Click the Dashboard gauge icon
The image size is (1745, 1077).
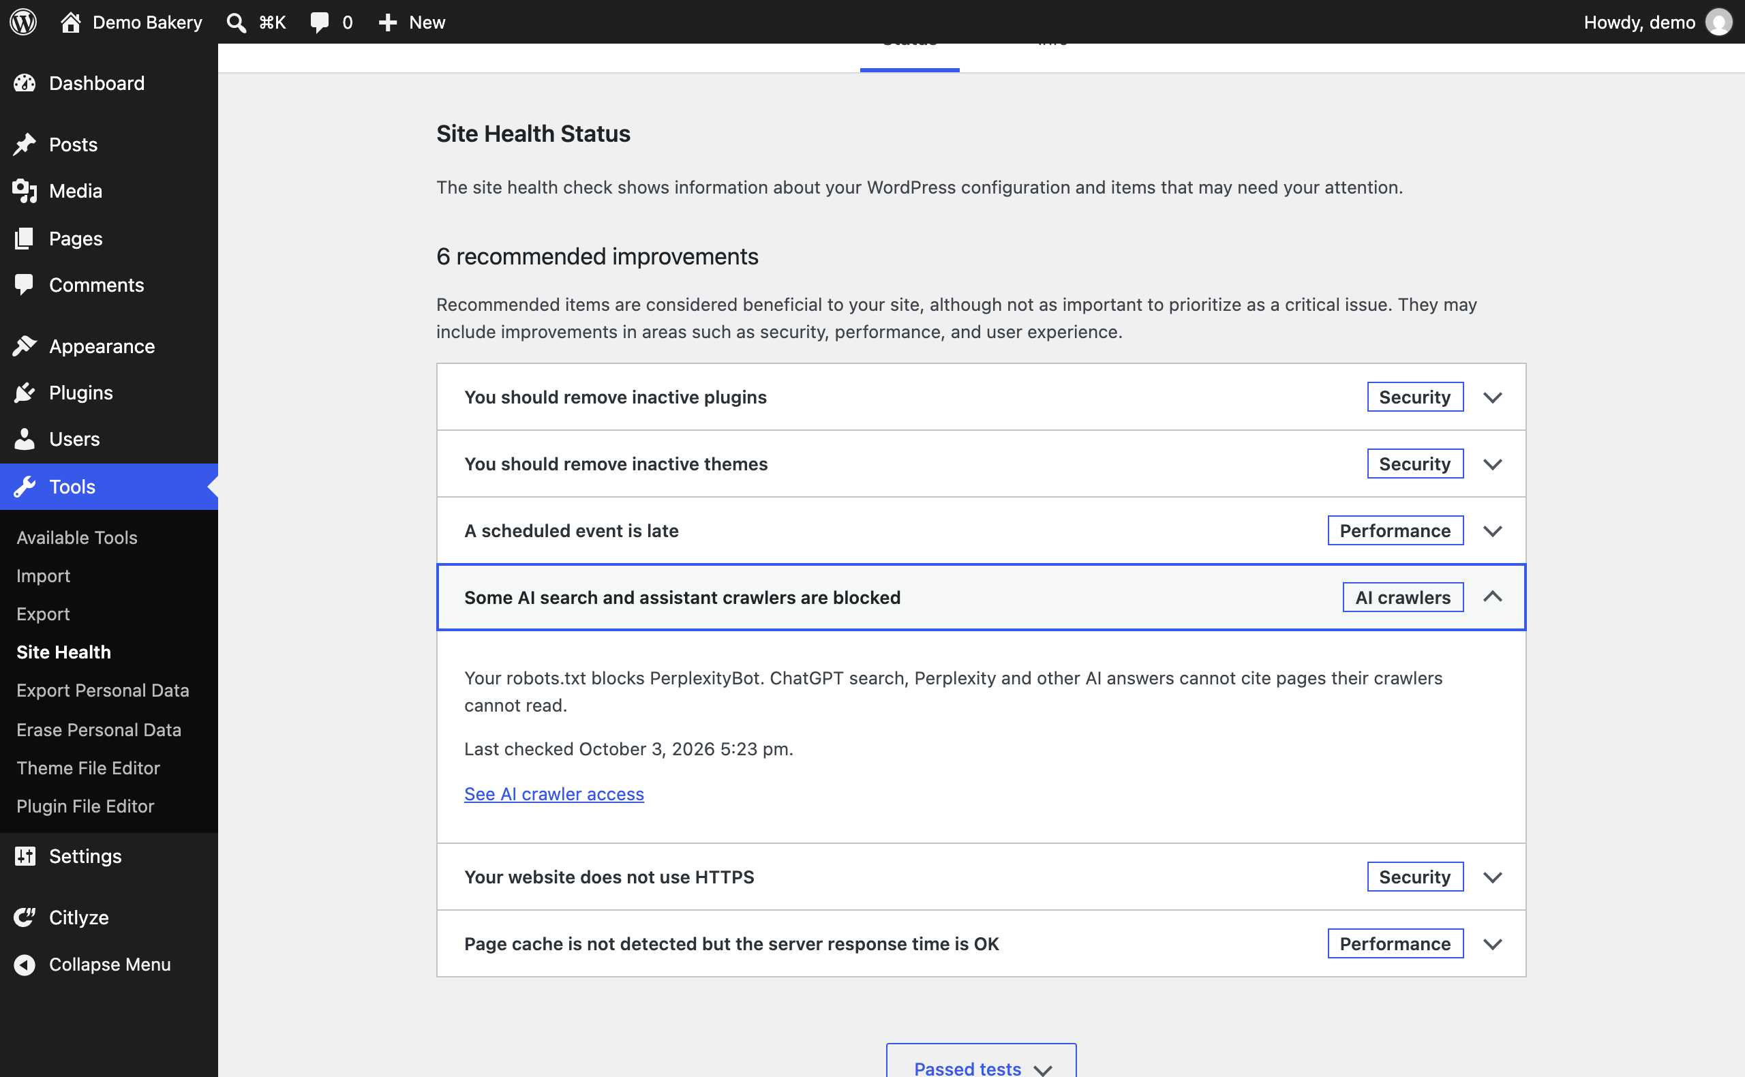pos(25,83)
